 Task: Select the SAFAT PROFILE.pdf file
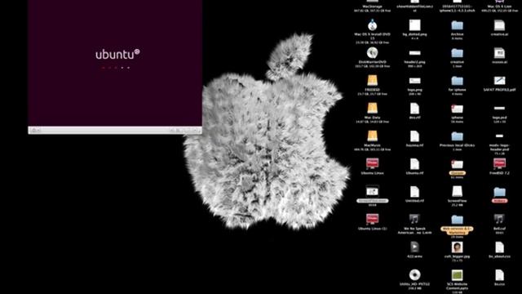click(x=499, y=81)
